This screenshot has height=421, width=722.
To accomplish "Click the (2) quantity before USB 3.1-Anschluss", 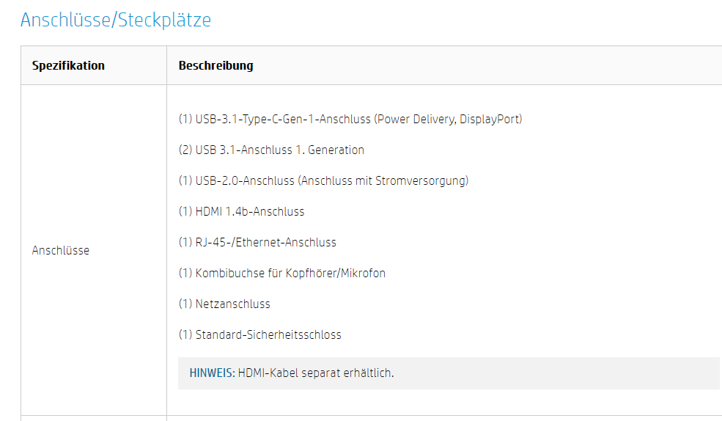I will tap(185, 150).
